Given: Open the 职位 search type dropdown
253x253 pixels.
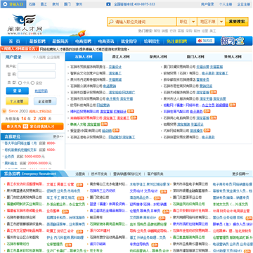Looking at the screenshot, I should pyautogui.click(x=187, y=22).
